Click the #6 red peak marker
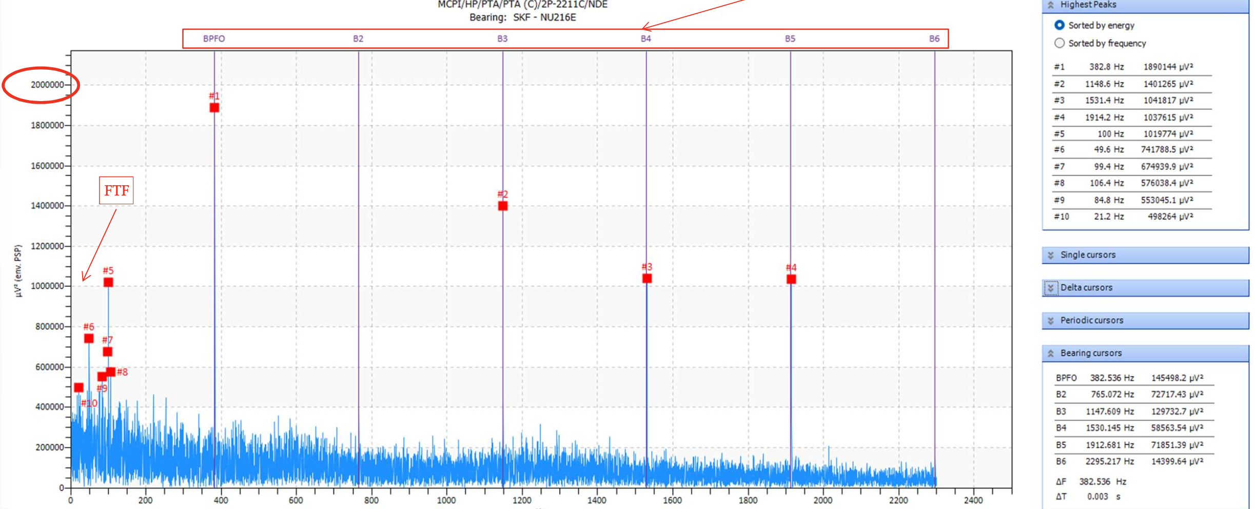Viewport: 1255px width, 509px height. (89, 339)
